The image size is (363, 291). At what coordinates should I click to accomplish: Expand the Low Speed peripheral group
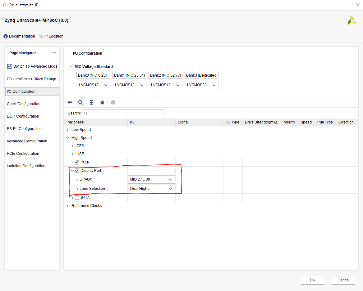tap(67, 130)
